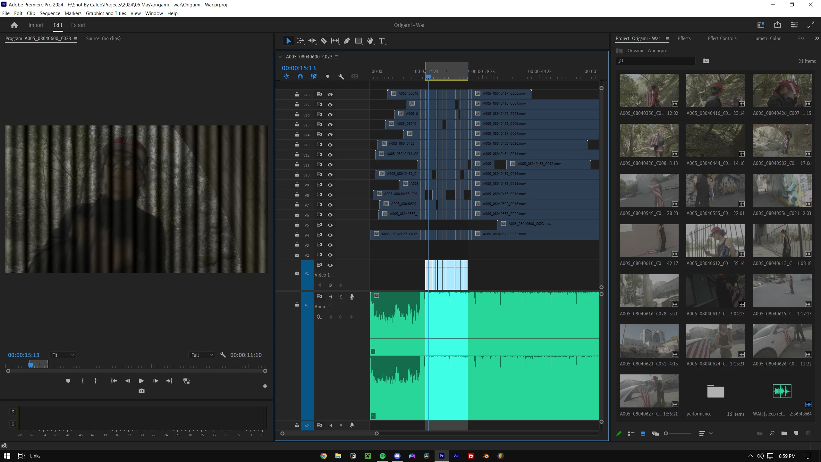This screenshot has width=821, height=462.
Task: Click the Export Frame camera icon
Action: 141,391
